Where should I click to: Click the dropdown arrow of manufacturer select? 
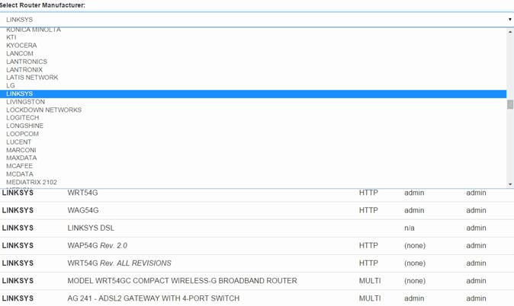tap(509, 20)
